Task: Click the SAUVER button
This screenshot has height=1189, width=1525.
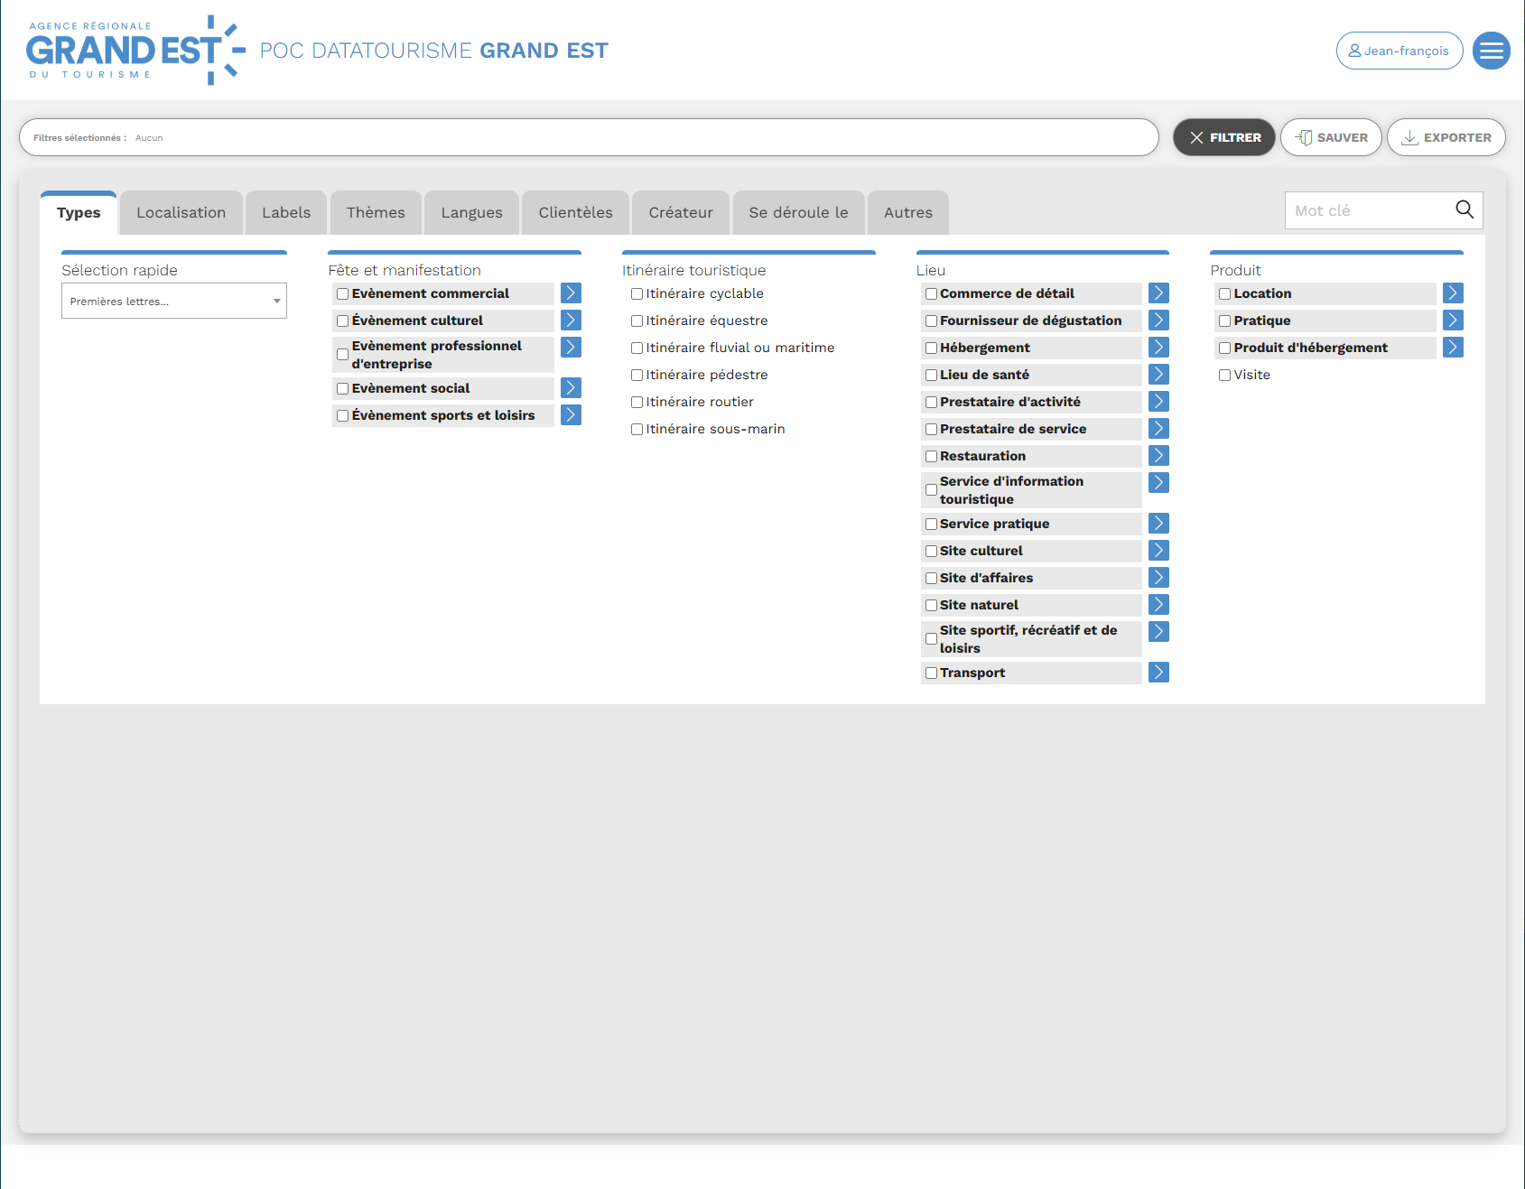Action: 1331,137
